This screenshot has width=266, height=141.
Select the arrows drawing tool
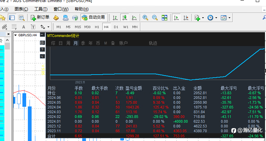pyautogui.click(x=42, y=27)
